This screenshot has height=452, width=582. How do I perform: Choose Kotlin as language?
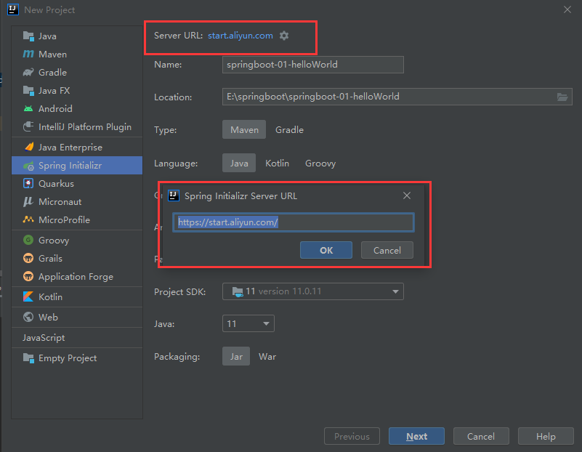click(x=278, y=163)
